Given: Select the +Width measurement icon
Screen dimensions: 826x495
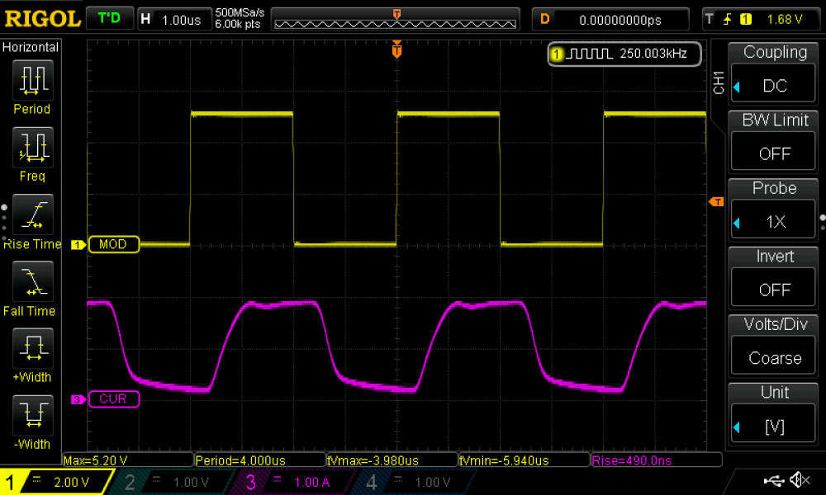Looking at the screenshot, I should click(33, 348).
